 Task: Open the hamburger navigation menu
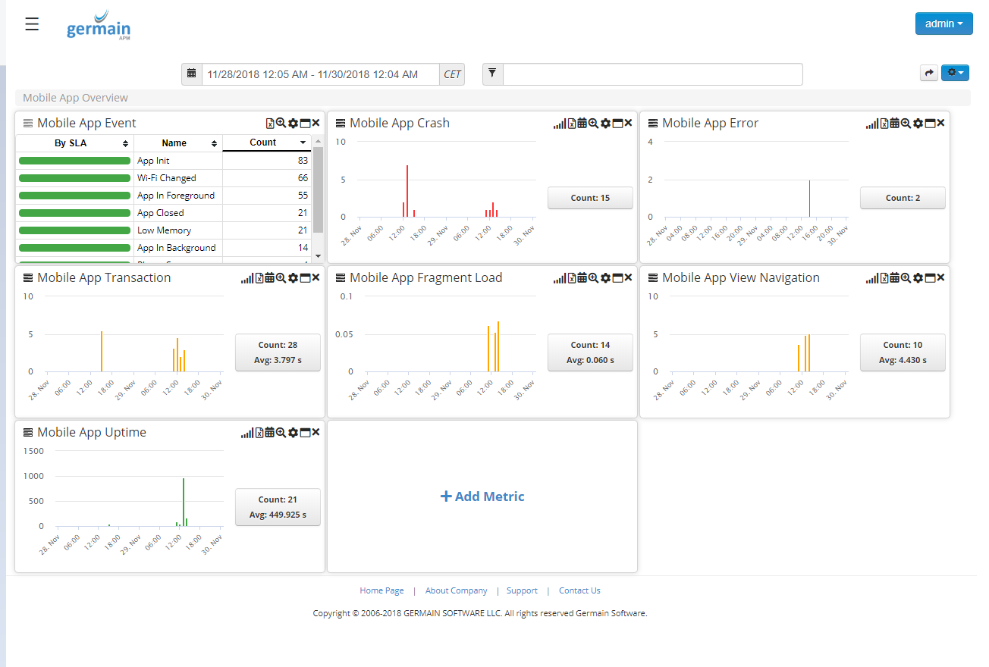coord(32,24)
